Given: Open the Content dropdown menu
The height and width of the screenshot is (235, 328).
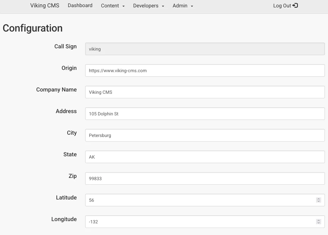Looking at the screenshot, I should [x=113, y=6].
